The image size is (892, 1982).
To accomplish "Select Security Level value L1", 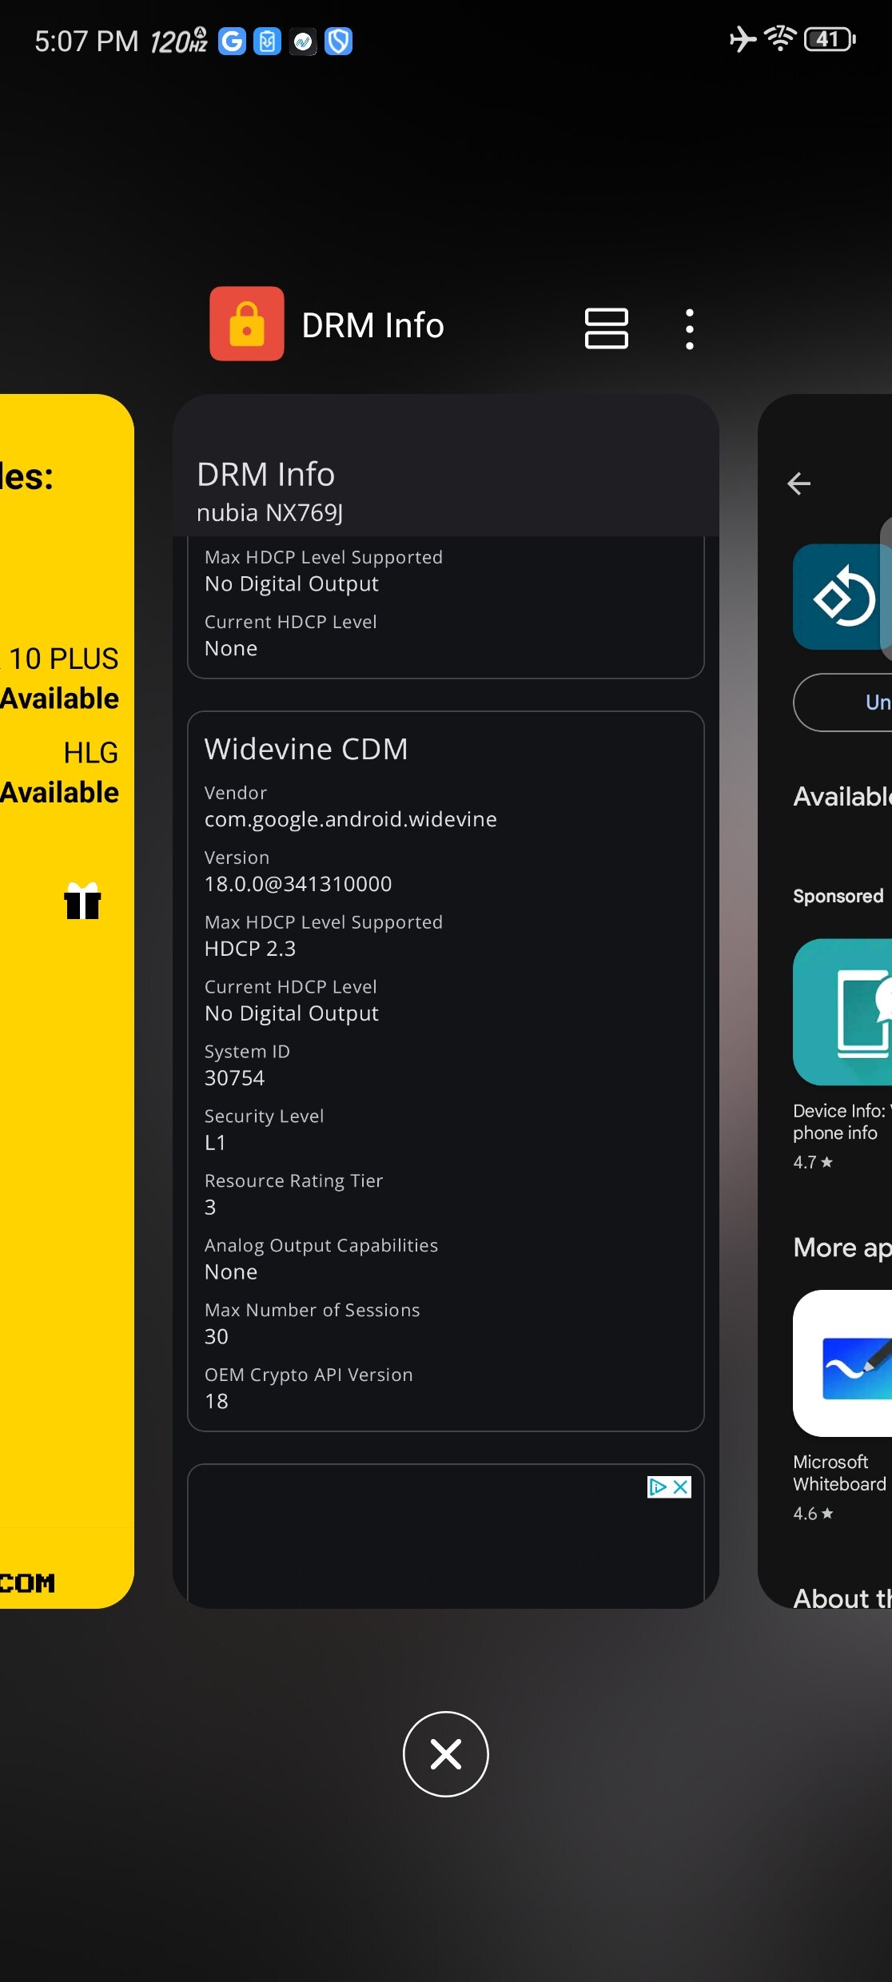I will coord(215,1143).
